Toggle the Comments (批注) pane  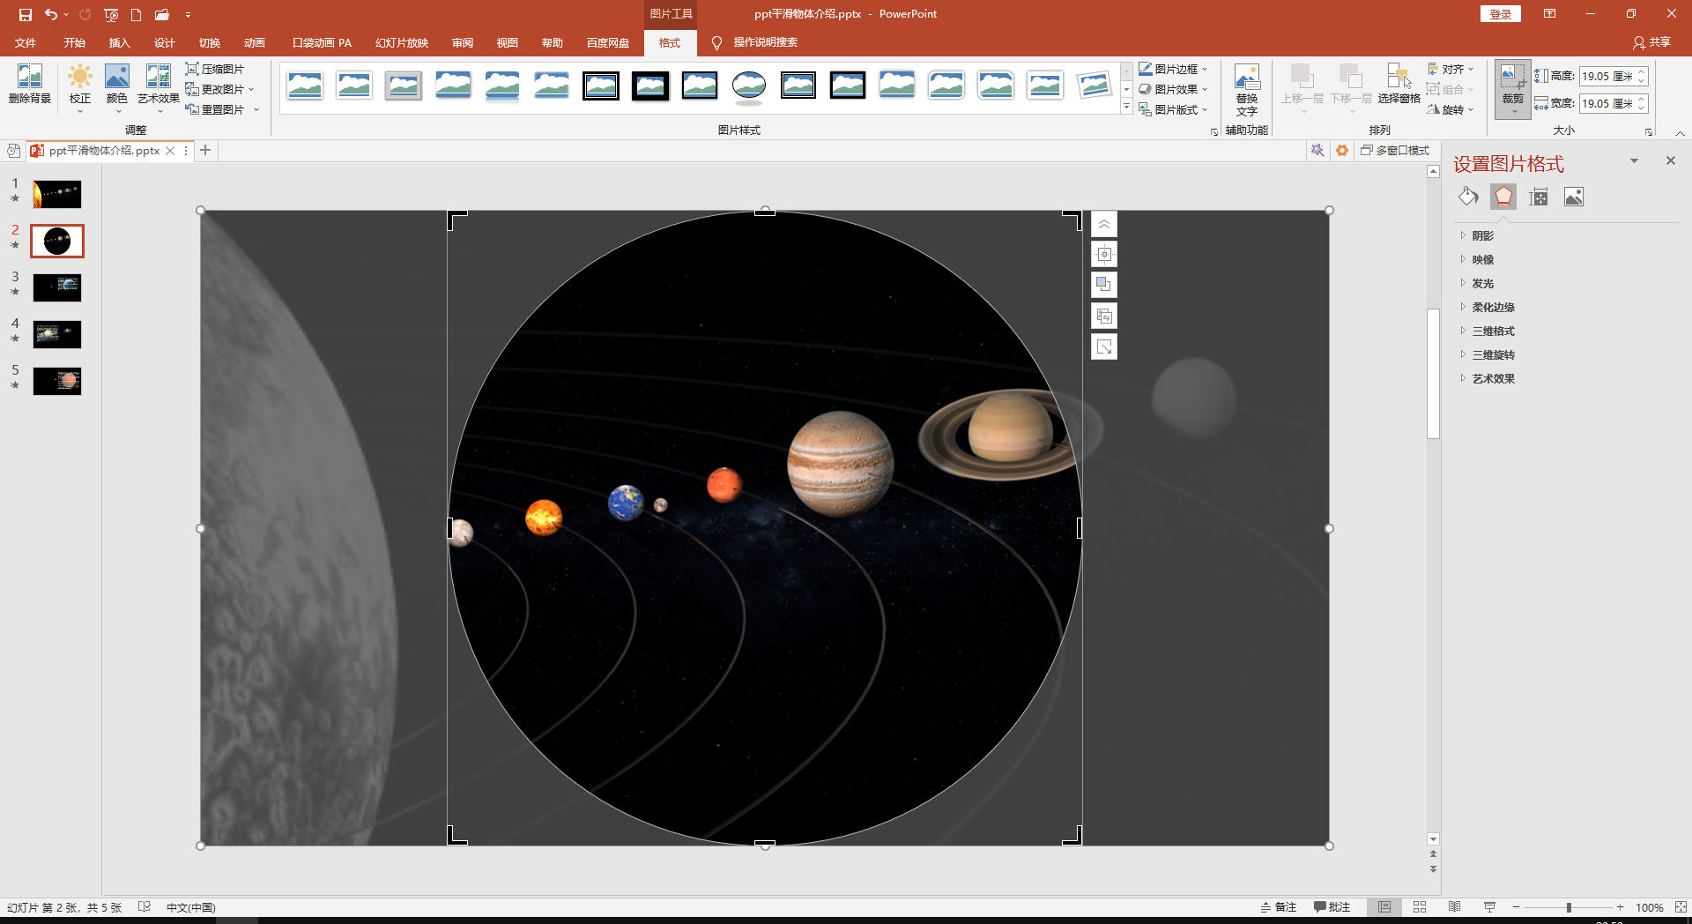click(1332, 907)
